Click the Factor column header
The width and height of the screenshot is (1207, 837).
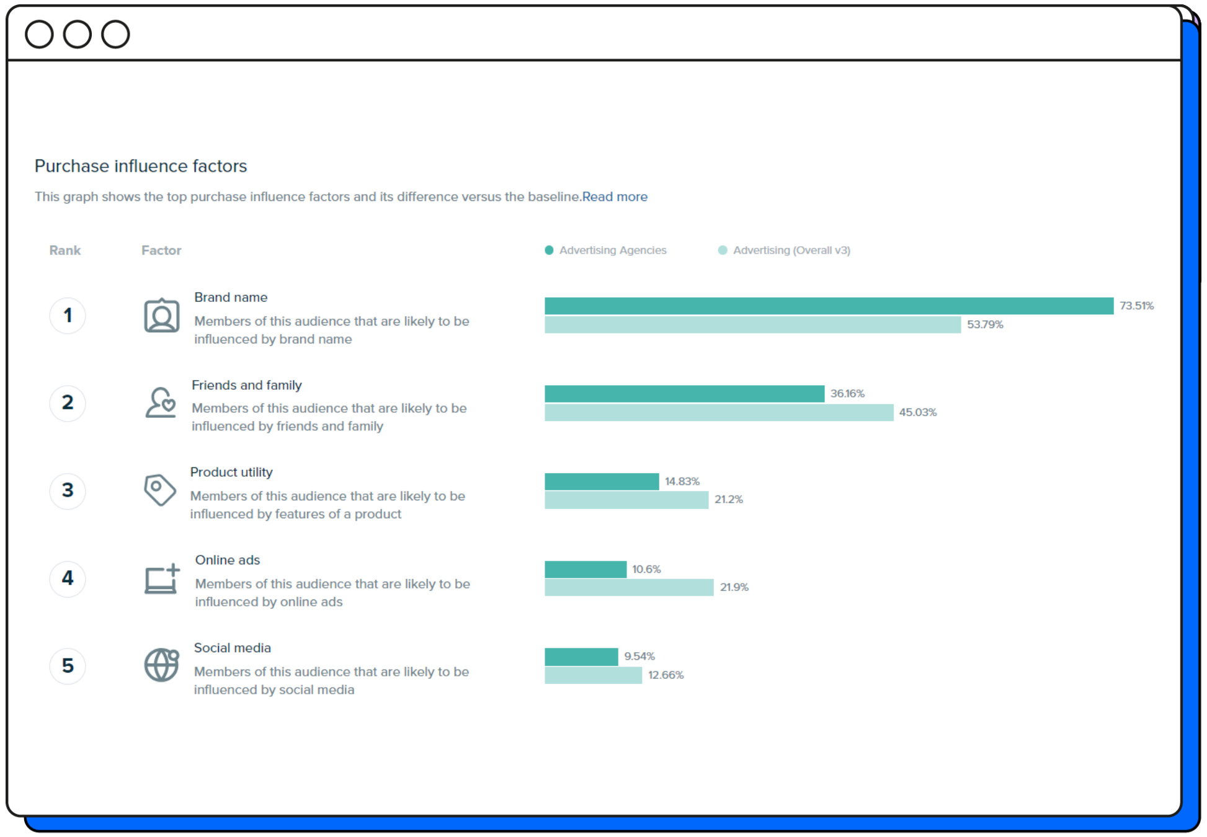(161, 250)
